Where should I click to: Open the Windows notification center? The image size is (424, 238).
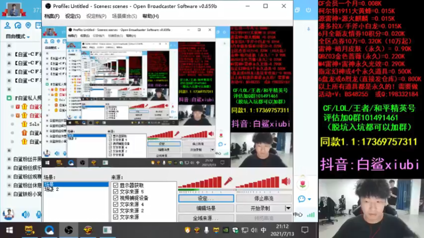point(305,230)
